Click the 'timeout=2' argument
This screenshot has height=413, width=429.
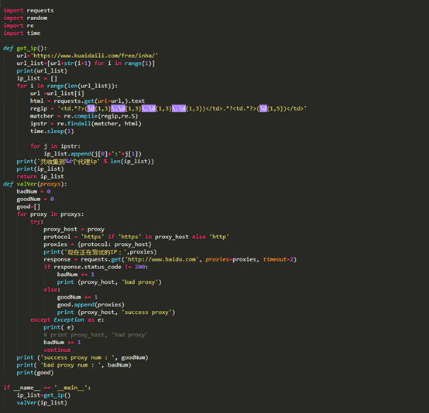pyautogui.click(x=278, y=259)
